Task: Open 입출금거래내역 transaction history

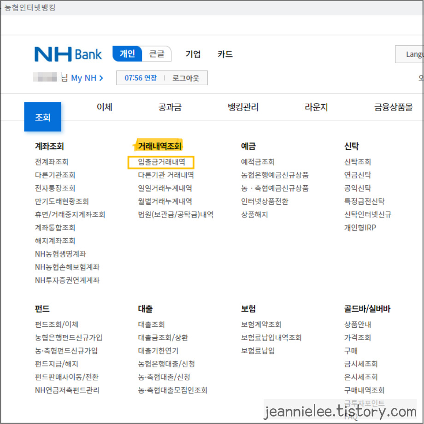Action: (160, 162)
